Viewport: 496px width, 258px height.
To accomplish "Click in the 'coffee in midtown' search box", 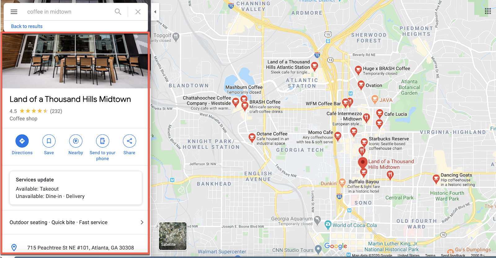I will pyautogui.click(x=68, y=12).
